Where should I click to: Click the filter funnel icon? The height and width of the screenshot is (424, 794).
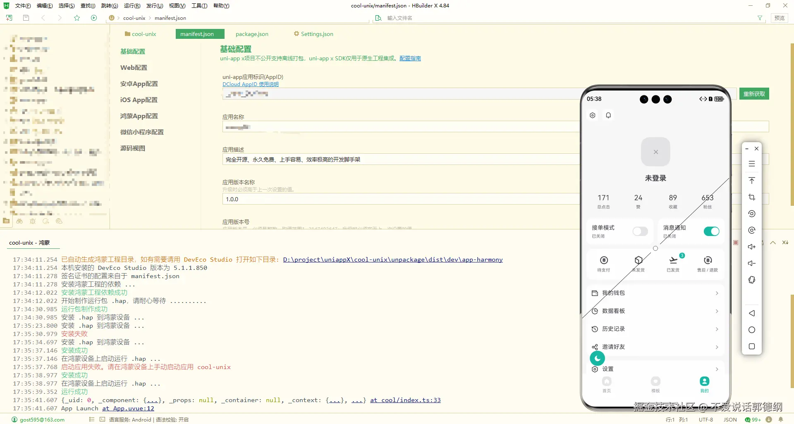pyautogui.click(x=760, y=18)
